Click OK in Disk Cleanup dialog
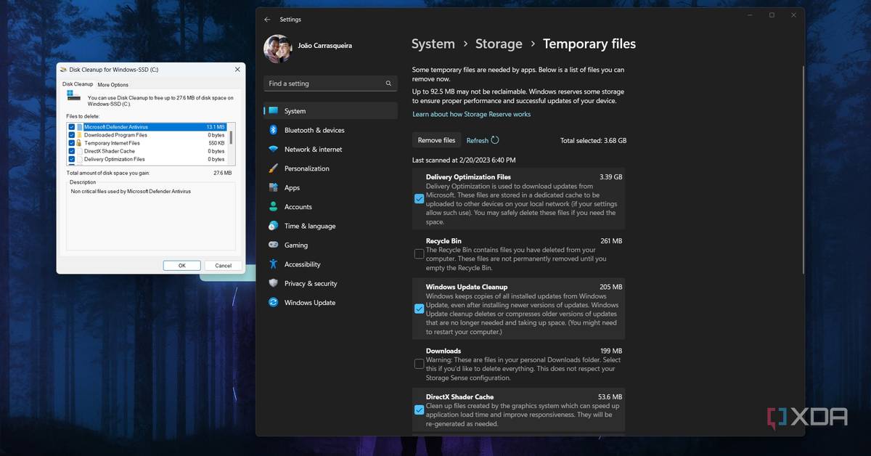Viewport: 871px width, 456px height. 181,266
